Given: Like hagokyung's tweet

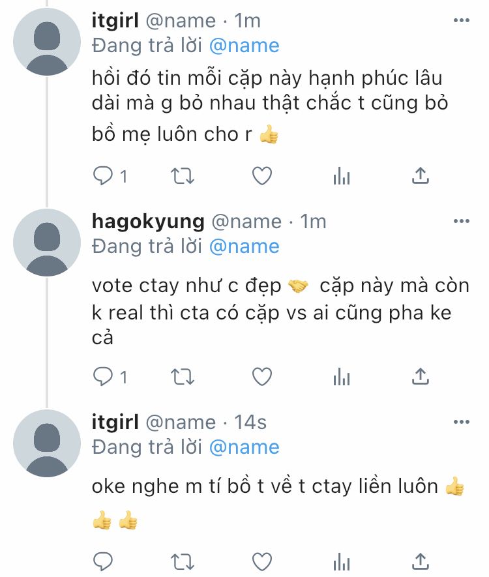Looking at the screenshot, I should 262,376.
